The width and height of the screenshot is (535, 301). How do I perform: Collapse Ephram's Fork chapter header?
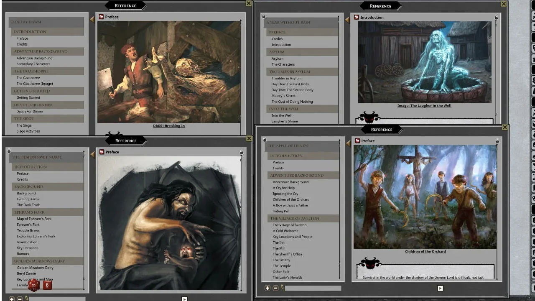[48, 212]
